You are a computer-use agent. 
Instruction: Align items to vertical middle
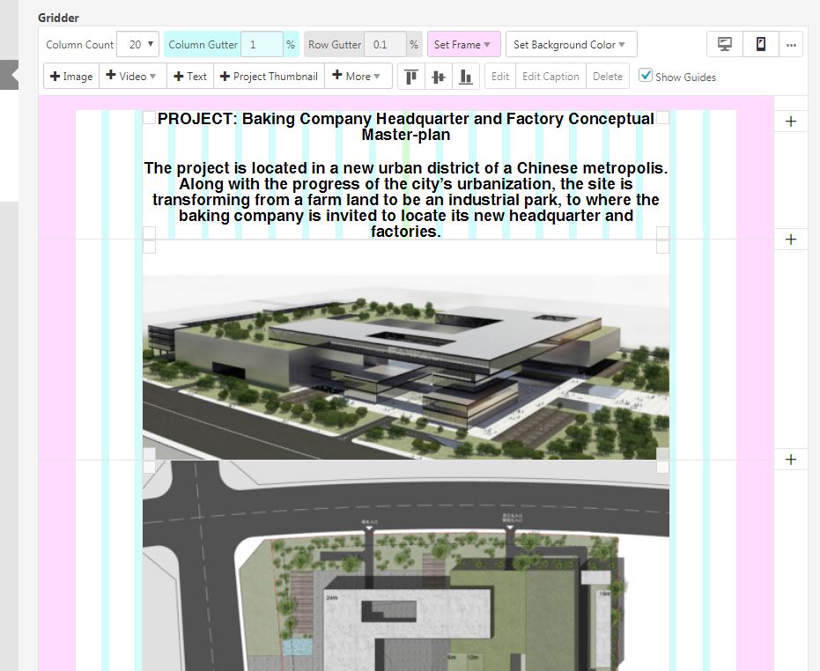point(438,77)
